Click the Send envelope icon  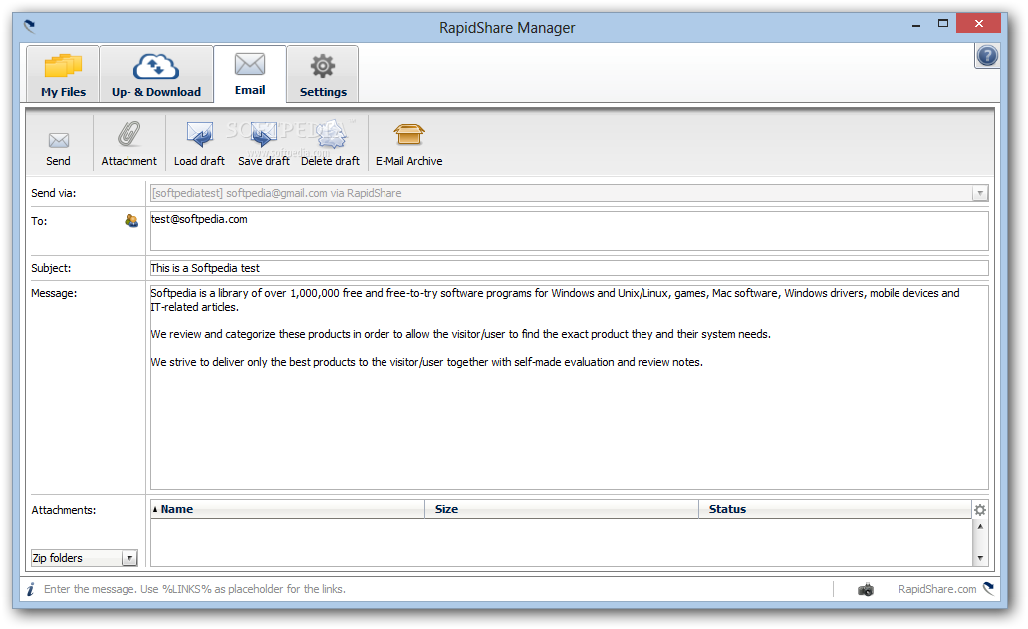pyautogui.click(x=59, y=140)
